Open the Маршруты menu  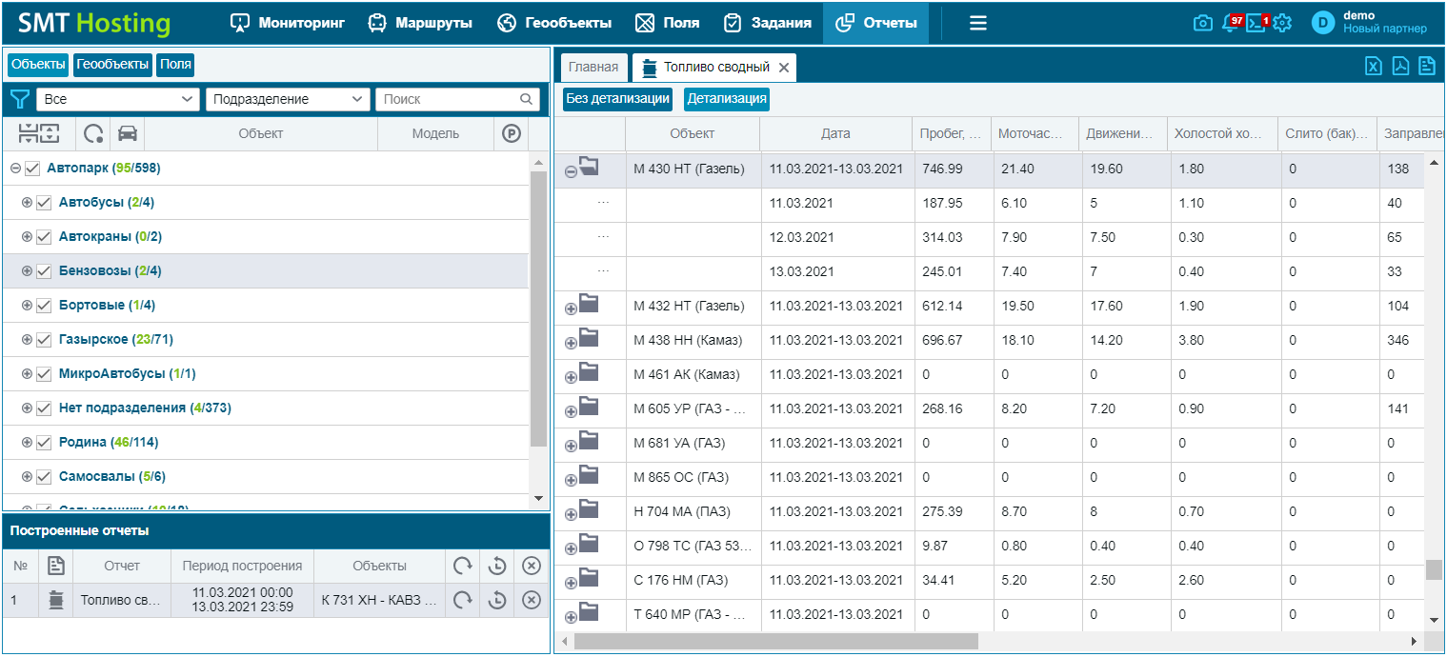pos(420,23)
